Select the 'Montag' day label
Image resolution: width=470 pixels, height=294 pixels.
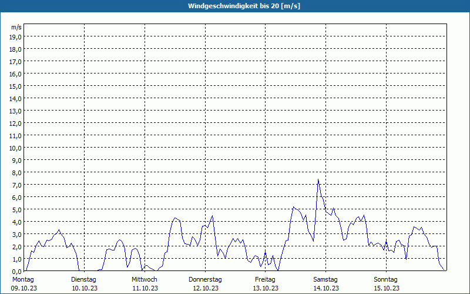(x=23, y=279)
